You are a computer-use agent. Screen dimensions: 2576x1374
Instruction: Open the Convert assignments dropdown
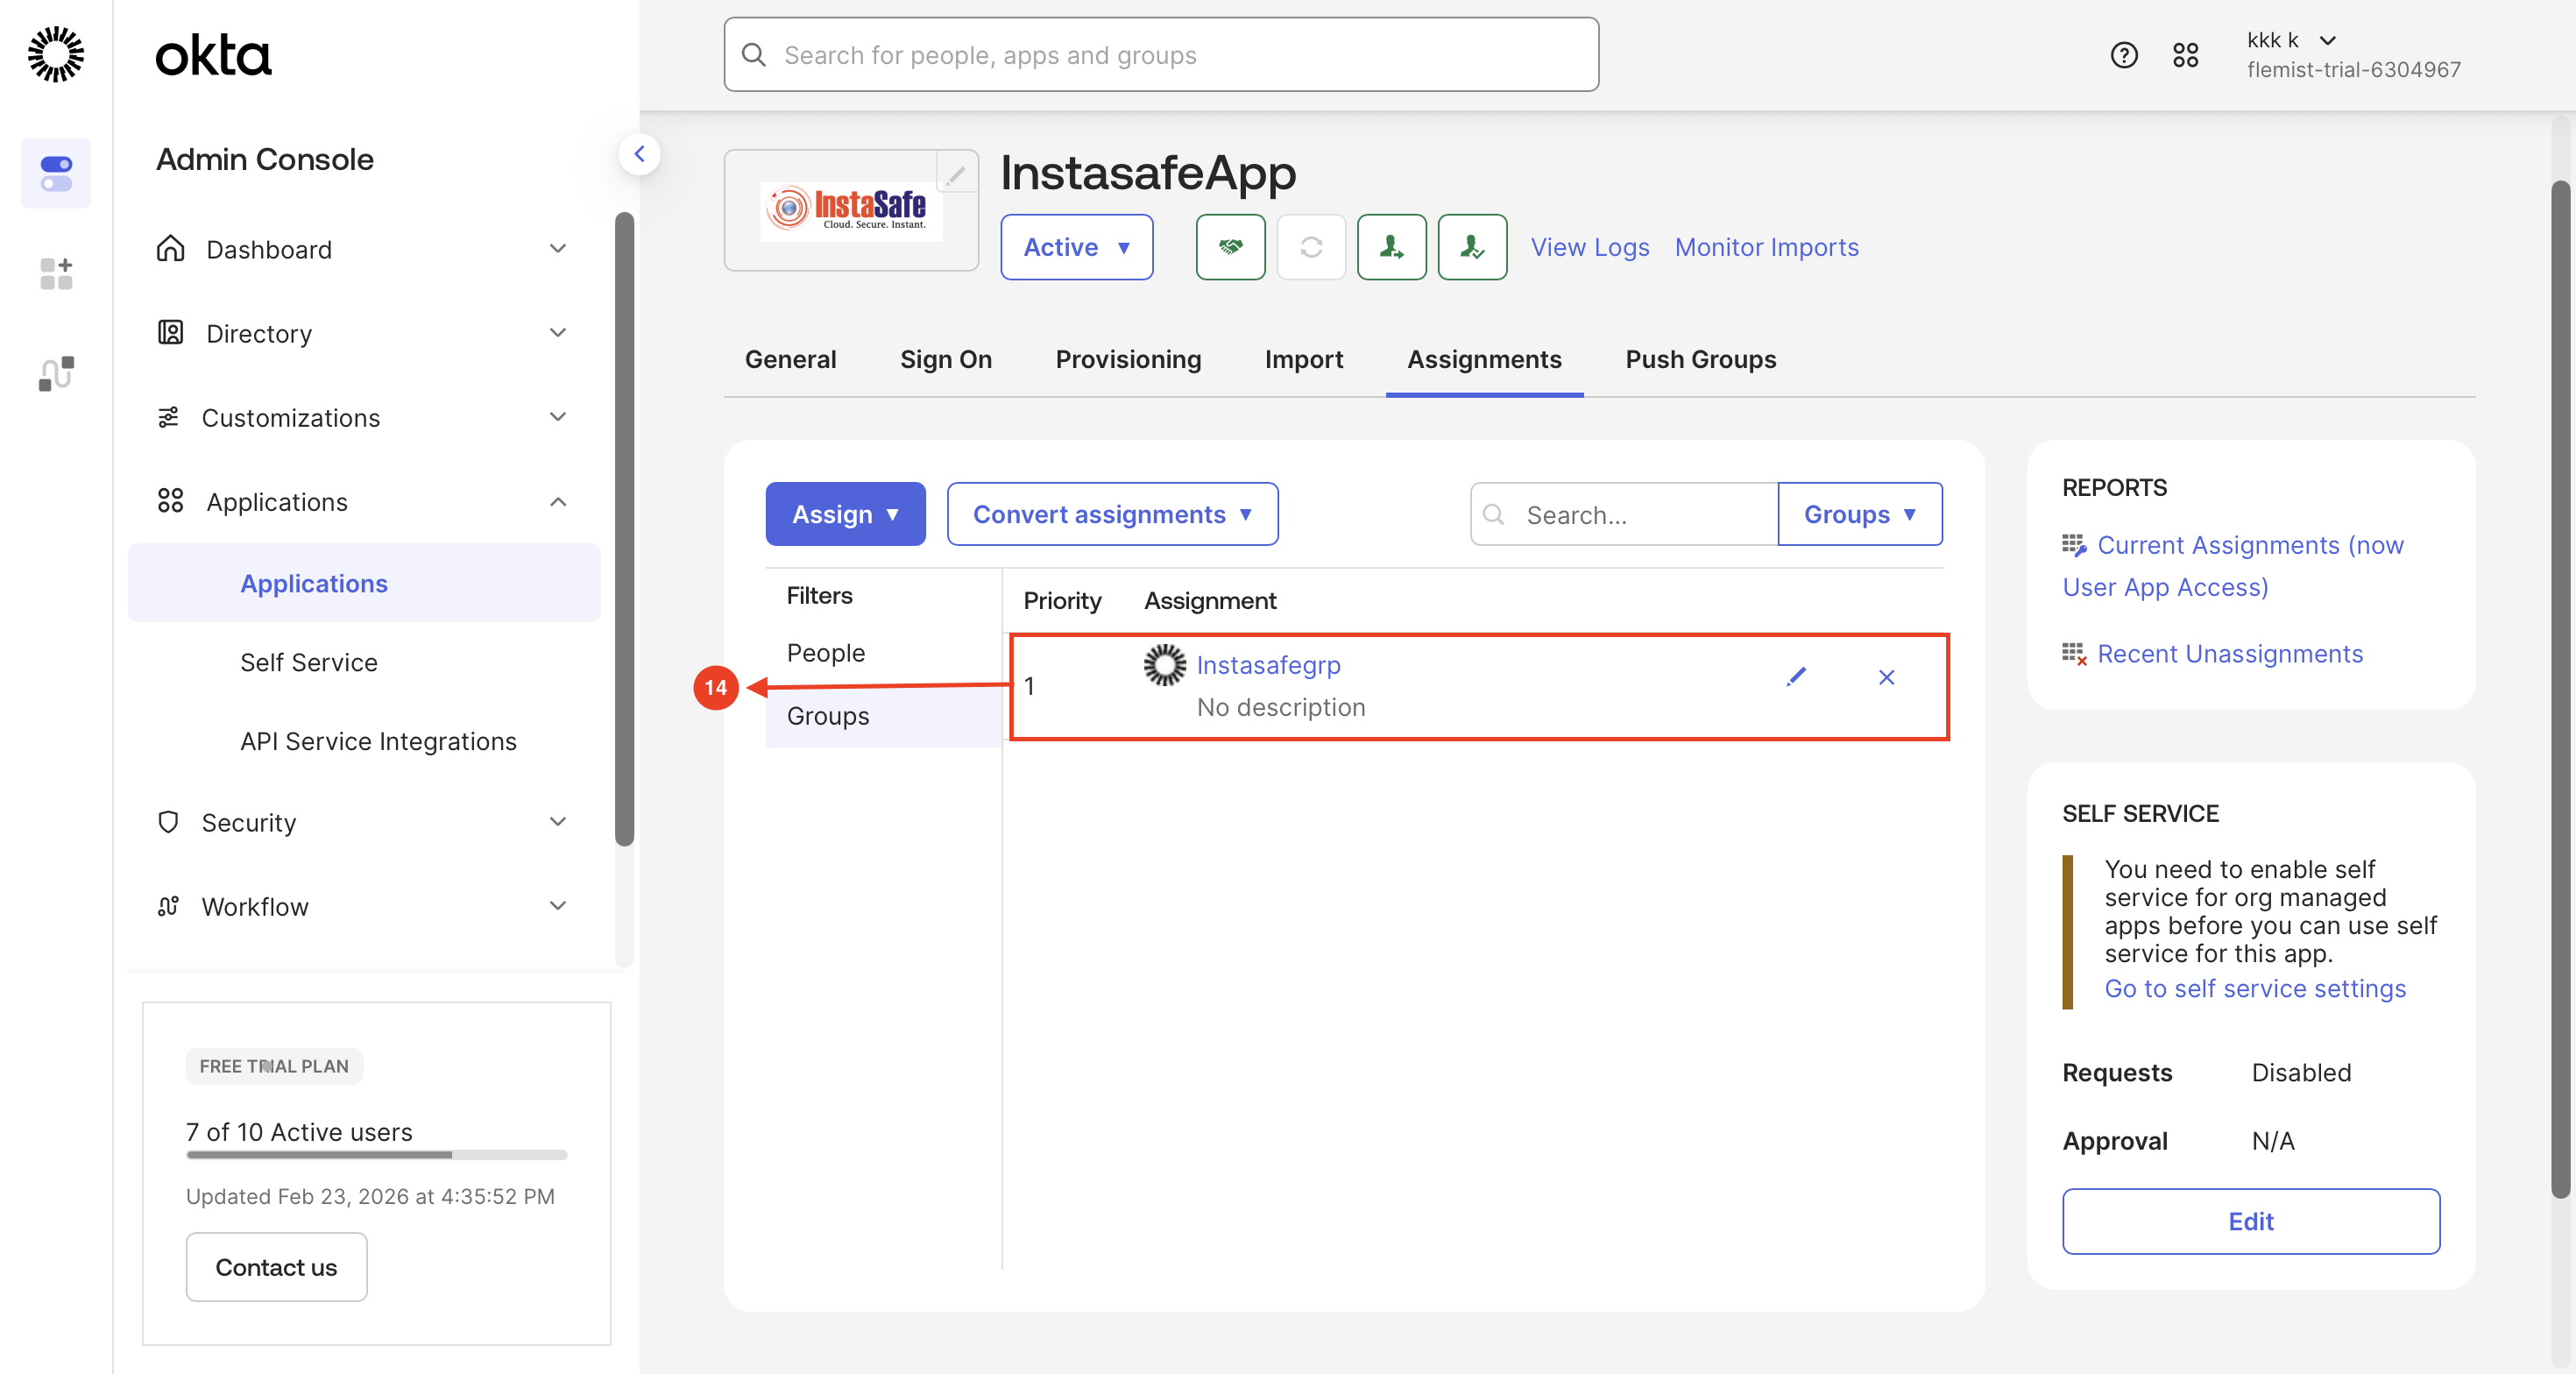point(1112,514)
